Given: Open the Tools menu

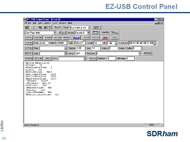Looking at the screenshot, I should tap(55, 23).
